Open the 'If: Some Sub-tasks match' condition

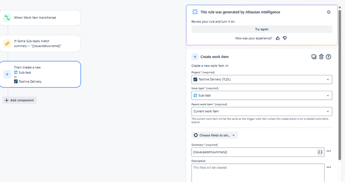[40, 44]
